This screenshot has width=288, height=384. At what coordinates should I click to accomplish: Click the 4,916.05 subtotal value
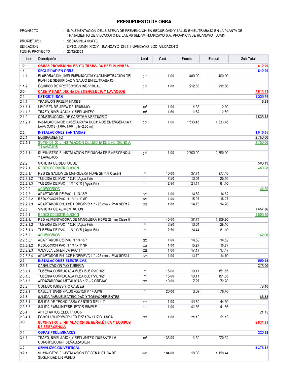pos(262,132)
